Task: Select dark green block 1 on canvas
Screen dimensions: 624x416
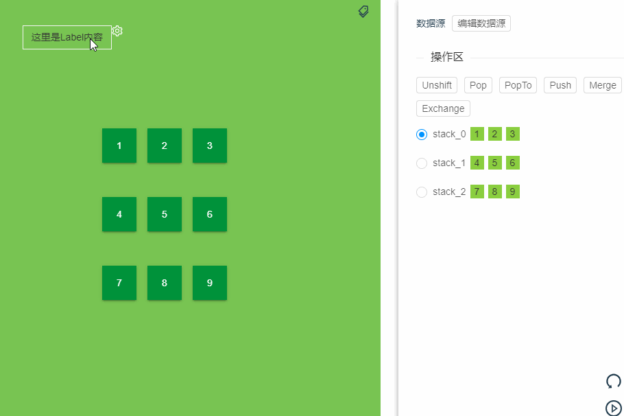Action: 119,146
